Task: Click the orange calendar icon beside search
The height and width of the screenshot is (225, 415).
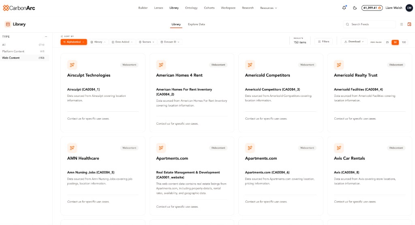Action: (x=409, y=24)
